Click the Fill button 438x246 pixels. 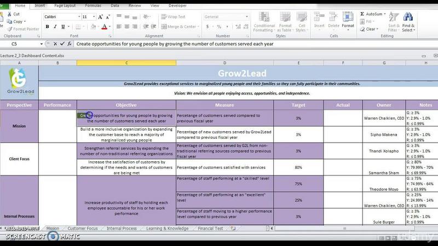(x=367, y=21)
